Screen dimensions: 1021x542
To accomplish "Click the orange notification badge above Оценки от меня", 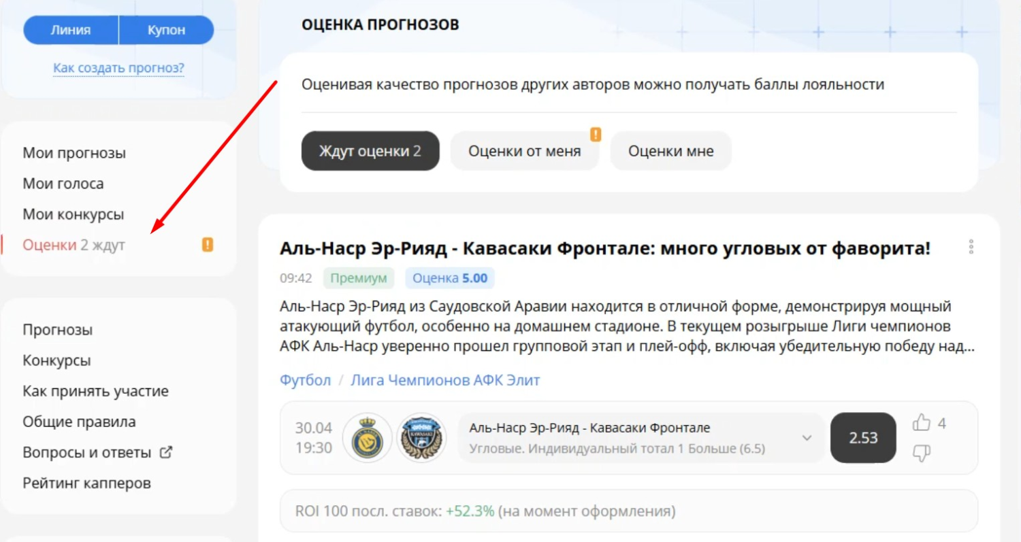I will [x=595, y=135].
